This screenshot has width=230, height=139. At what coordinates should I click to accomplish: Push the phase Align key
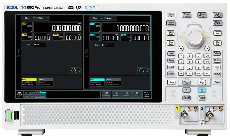pos(202,82)
